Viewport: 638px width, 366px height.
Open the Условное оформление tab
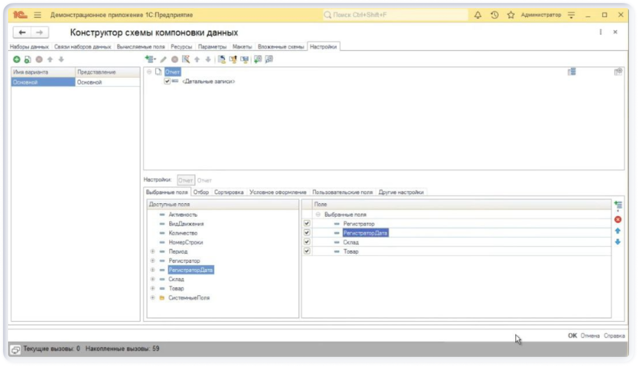click(278, 192)
